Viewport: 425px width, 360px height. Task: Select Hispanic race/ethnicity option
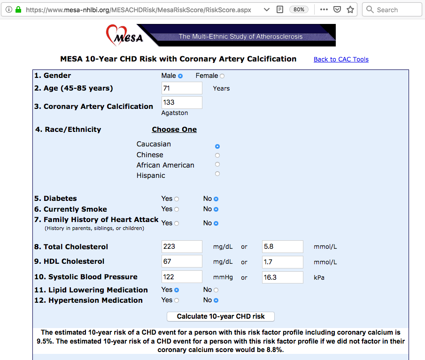pos(217,174)
